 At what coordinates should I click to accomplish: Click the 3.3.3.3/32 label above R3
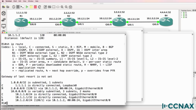point(119,12)
